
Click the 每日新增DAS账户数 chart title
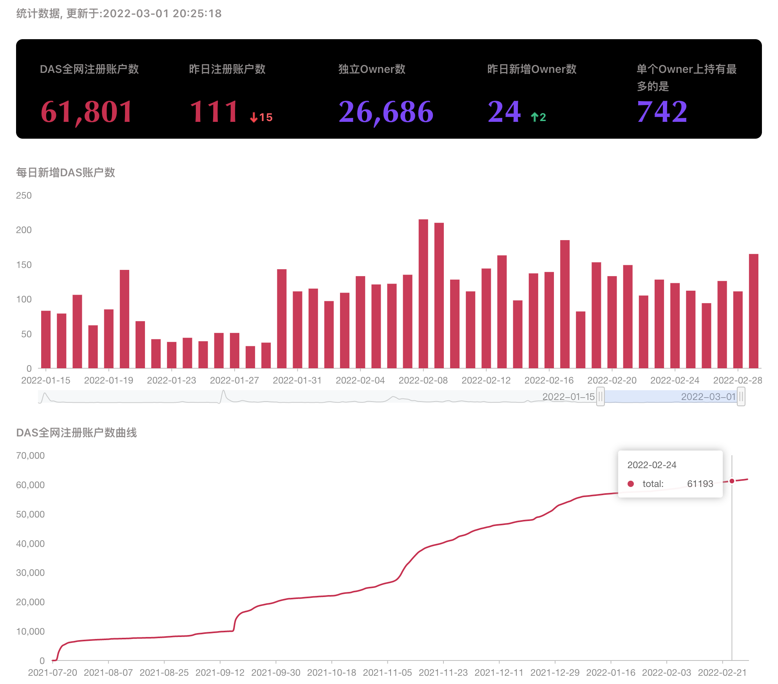(x=65, y=172)
